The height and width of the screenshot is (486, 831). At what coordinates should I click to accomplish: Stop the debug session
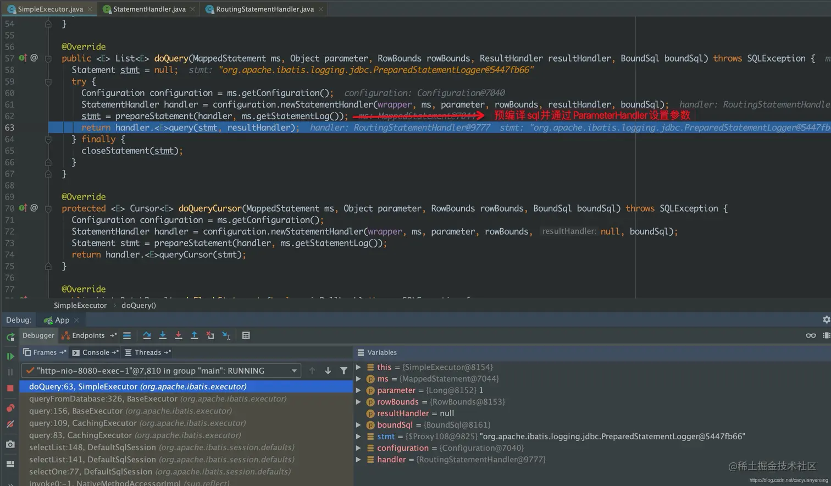[x=10, y=388]
